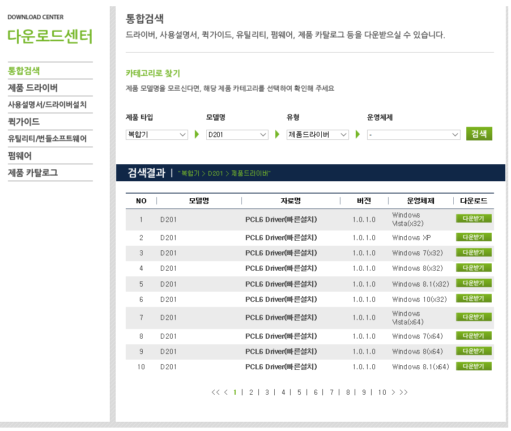Click version 1.0.1.0 in row 8
The image size is (511, 431).
click(364, 336)
